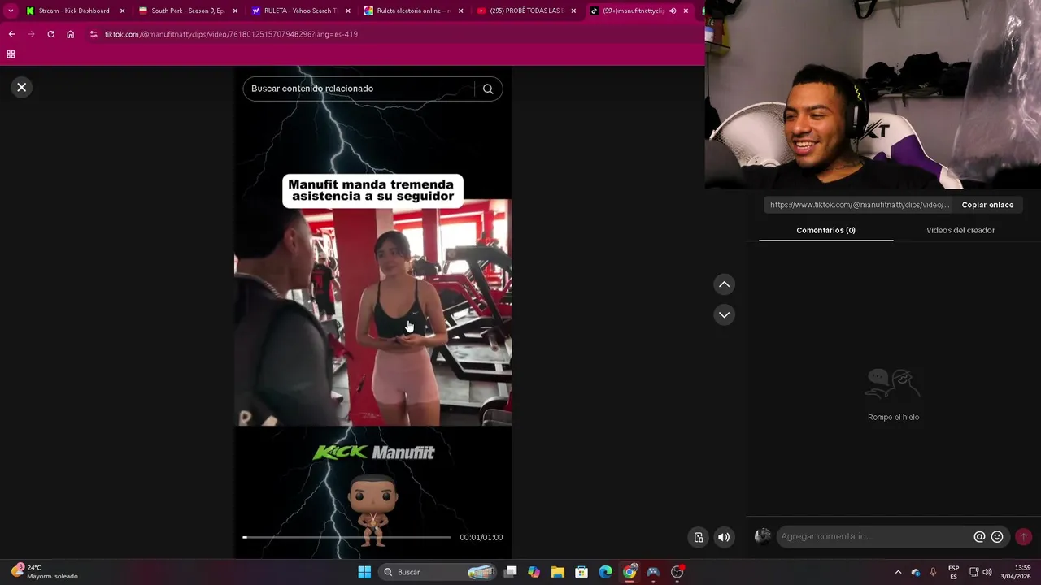Switch the ESP ES keyboard language

click(x=953, y=572)
